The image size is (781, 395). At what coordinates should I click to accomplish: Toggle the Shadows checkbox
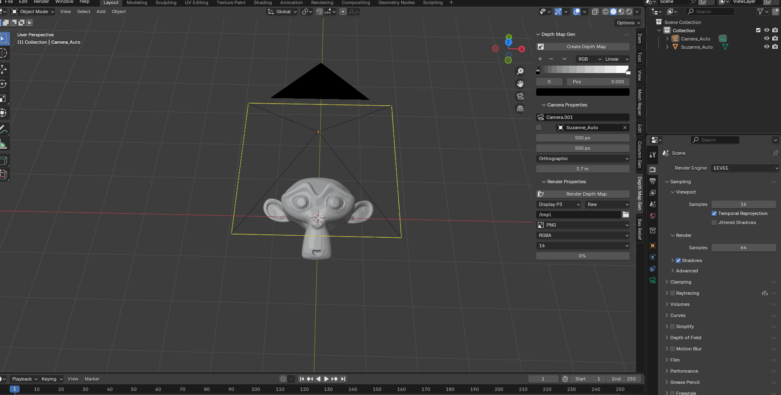[678, 260]
